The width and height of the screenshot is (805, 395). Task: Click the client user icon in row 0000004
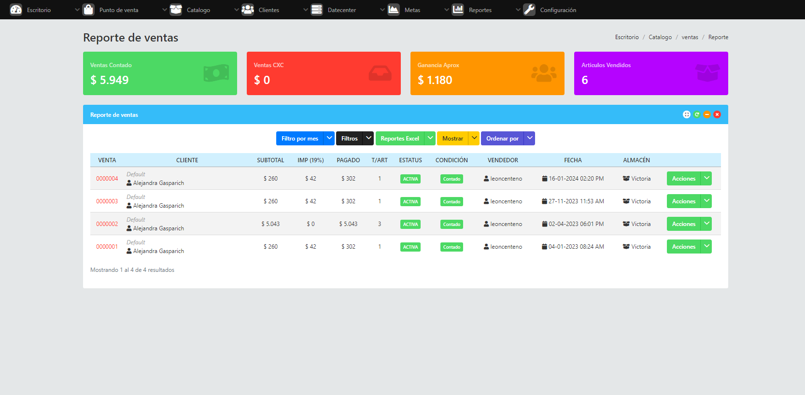point(129,183)
